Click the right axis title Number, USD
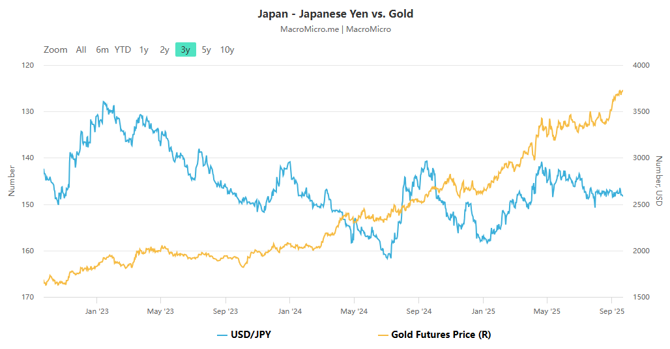670x349 pixels. (x=659, y=181)
